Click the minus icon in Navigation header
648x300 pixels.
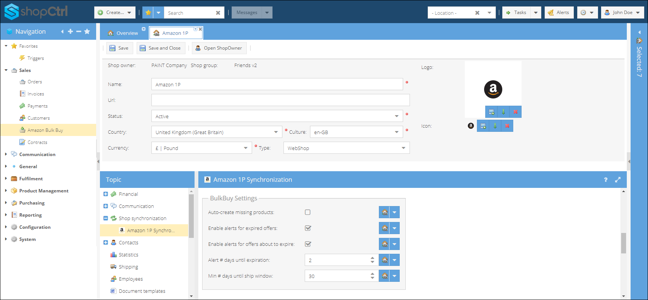pos(79,31)
